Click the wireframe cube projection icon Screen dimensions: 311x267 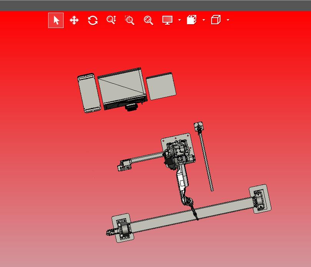(x=216, y=20)
